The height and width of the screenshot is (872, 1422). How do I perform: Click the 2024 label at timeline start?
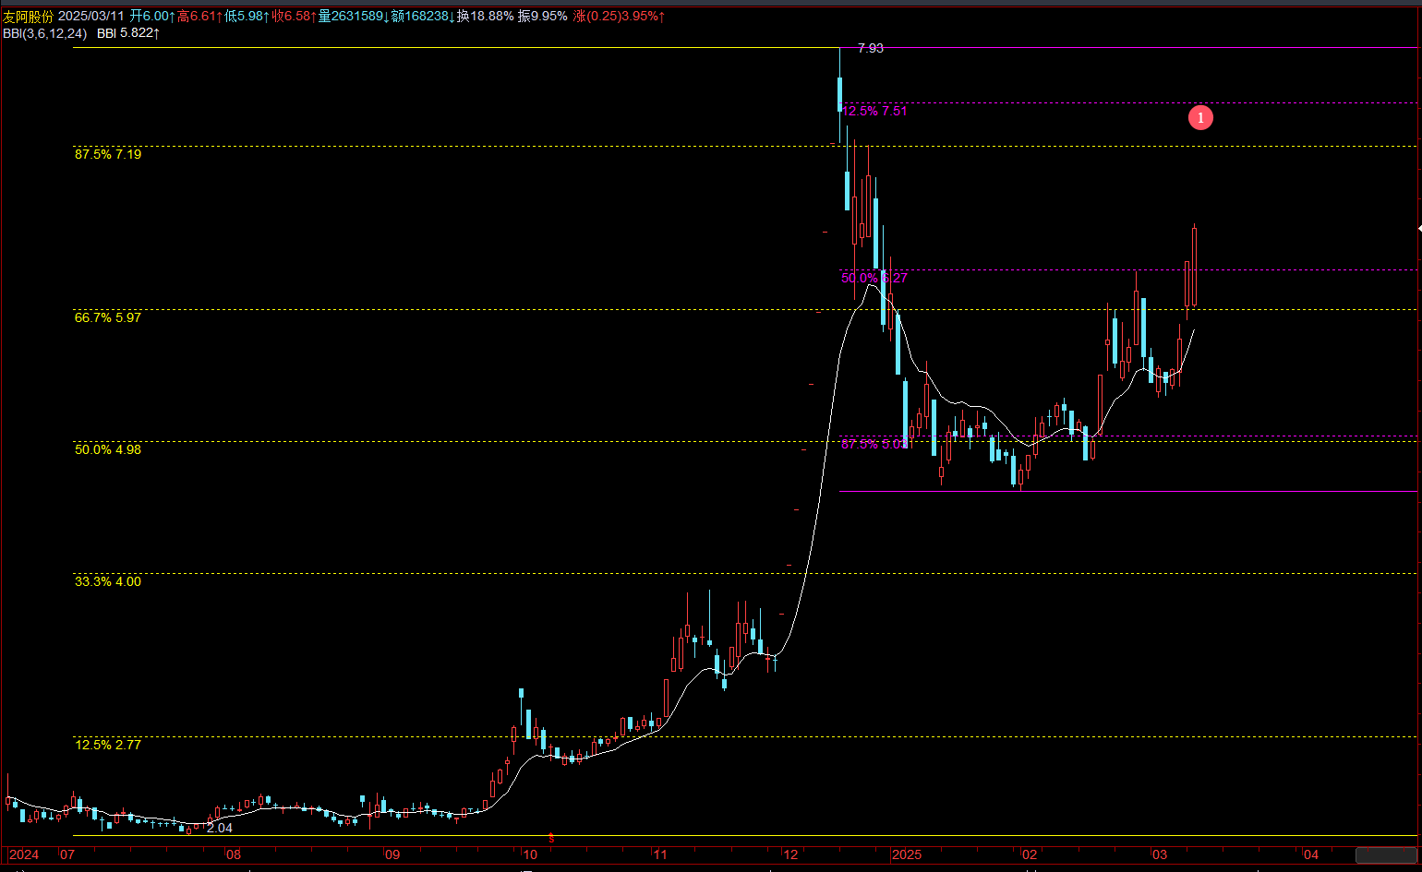point(24,854)
